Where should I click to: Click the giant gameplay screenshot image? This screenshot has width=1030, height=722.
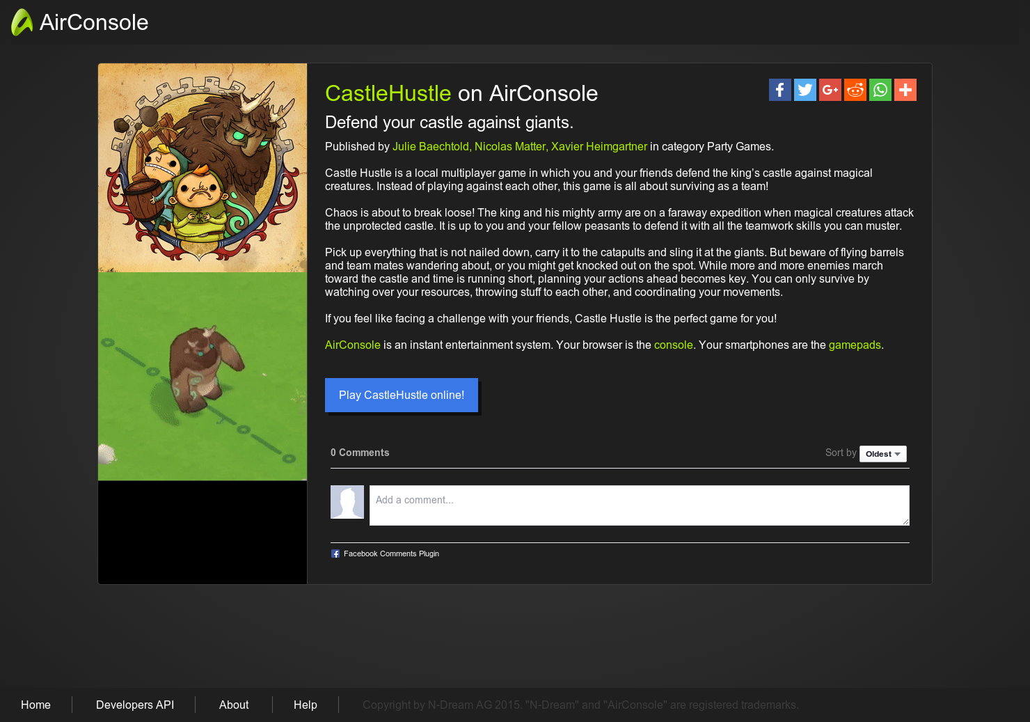tap(203, 376)
